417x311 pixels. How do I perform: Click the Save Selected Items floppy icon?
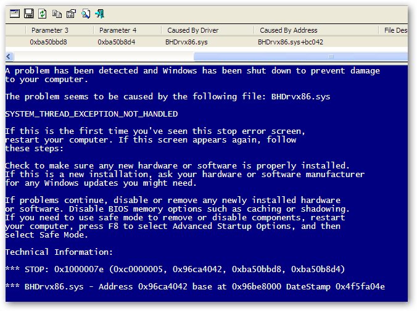click(x=29, y=14)
